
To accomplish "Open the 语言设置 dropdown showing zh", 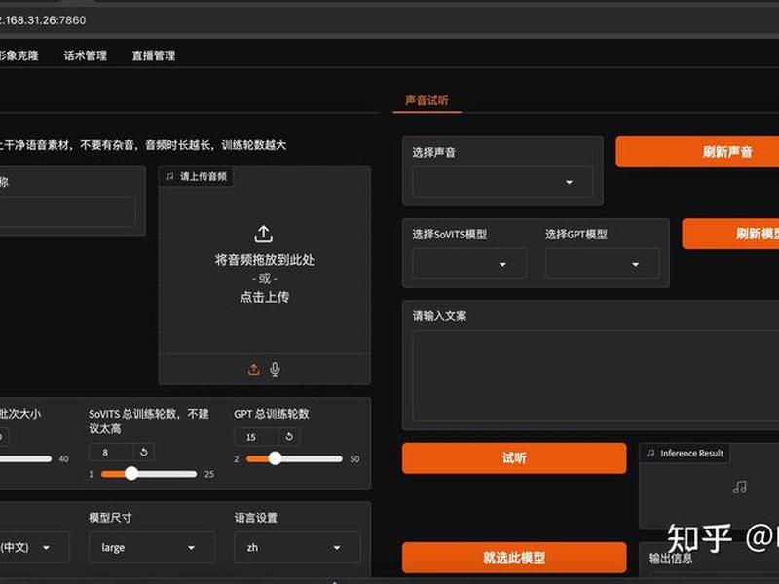I will click(x=297, y=547).
